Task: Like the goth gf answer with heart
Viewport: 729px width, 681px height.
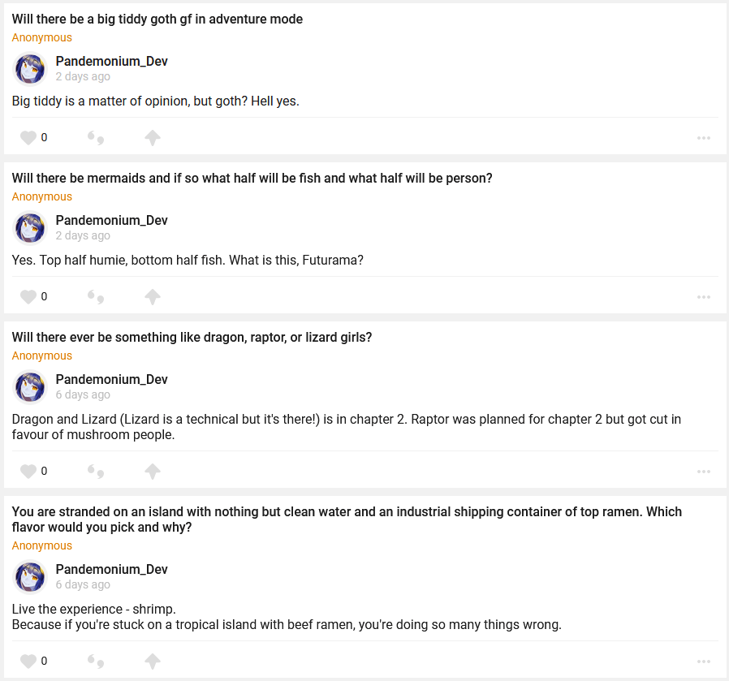Action: point(28,138)
